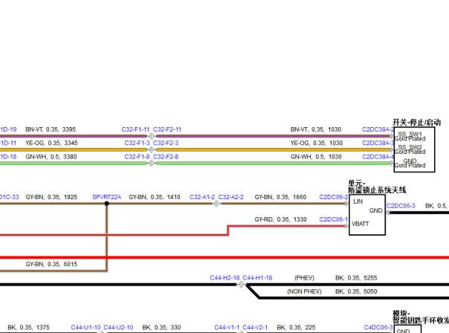Click the (PHEV) variant note
The width and height of the screenshot is (449, 333).
coord(304,278)
